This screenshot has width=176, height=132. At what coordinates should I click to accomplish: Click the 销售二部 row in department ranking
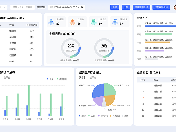click(156, 91)
